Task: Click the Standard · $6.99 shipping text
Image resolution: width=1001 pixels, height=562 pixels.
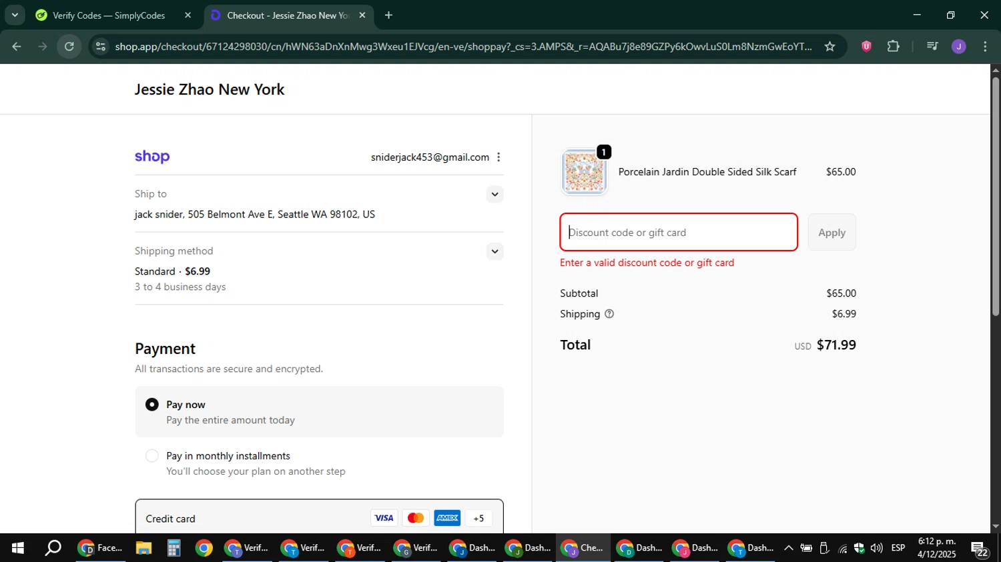Action: pyautogui.click(x=172, y=271)
